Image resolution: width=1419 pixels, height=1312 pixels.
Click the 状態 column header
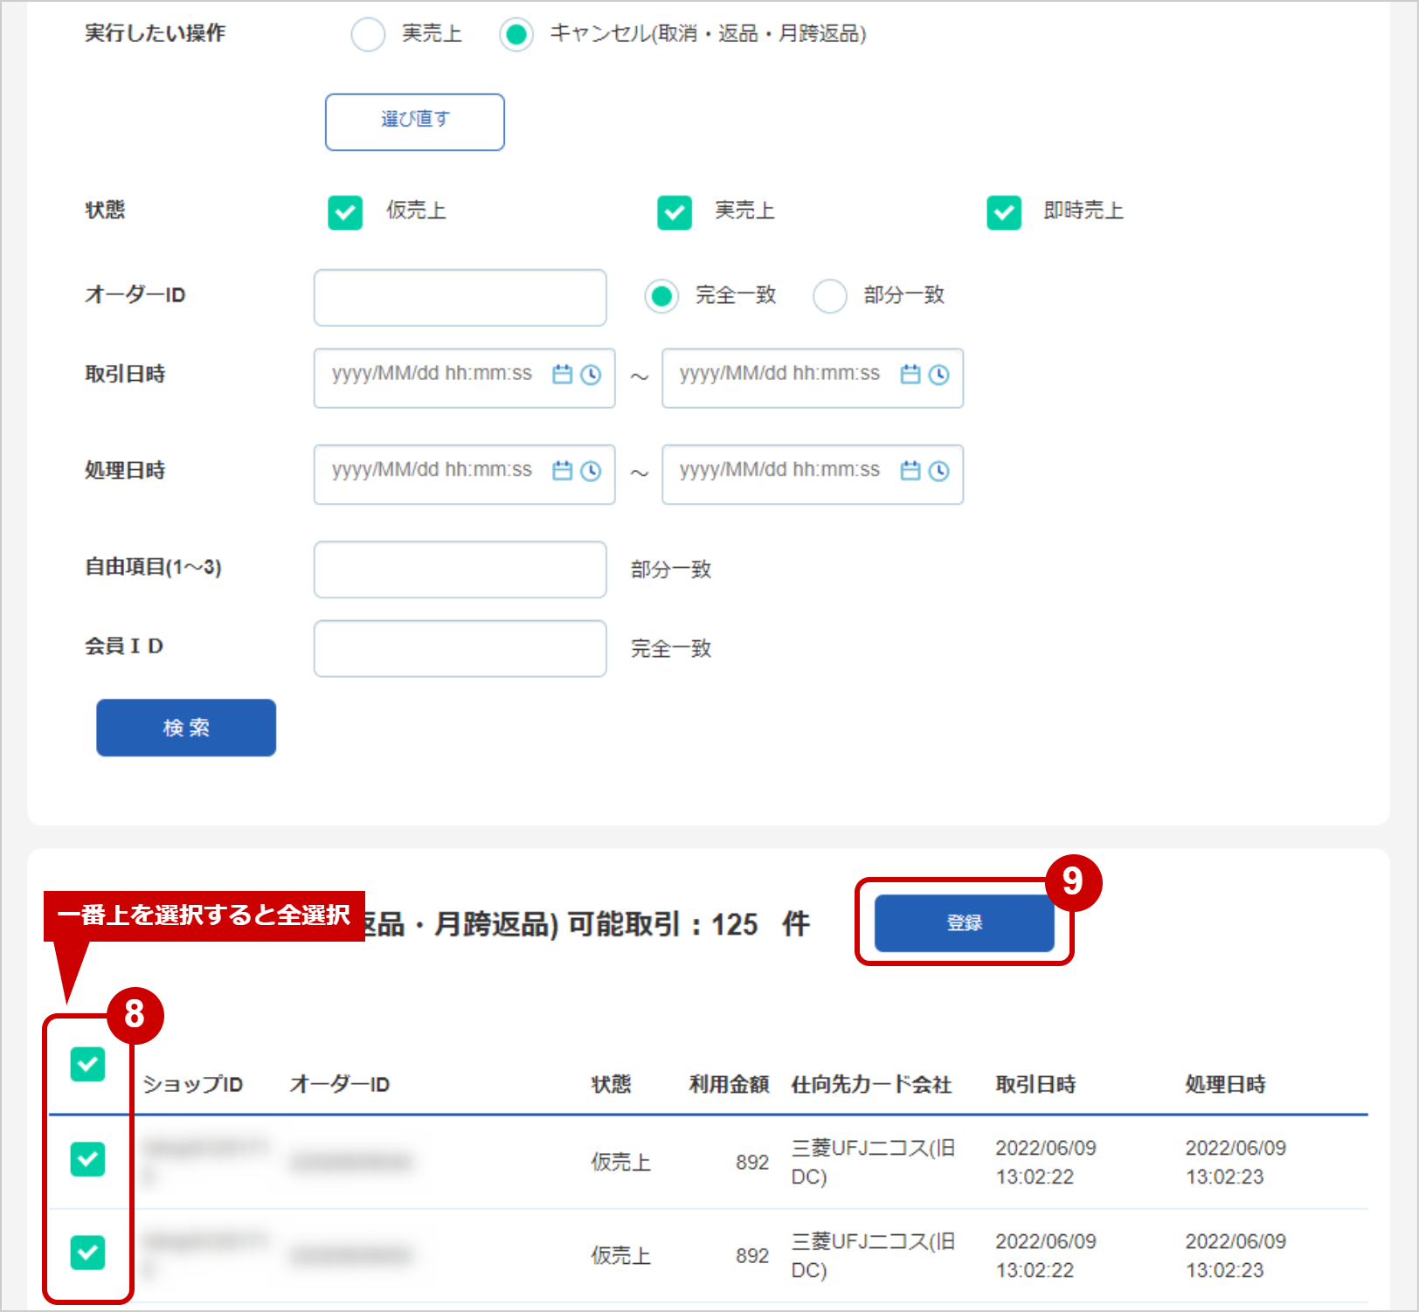(611, 1084)
